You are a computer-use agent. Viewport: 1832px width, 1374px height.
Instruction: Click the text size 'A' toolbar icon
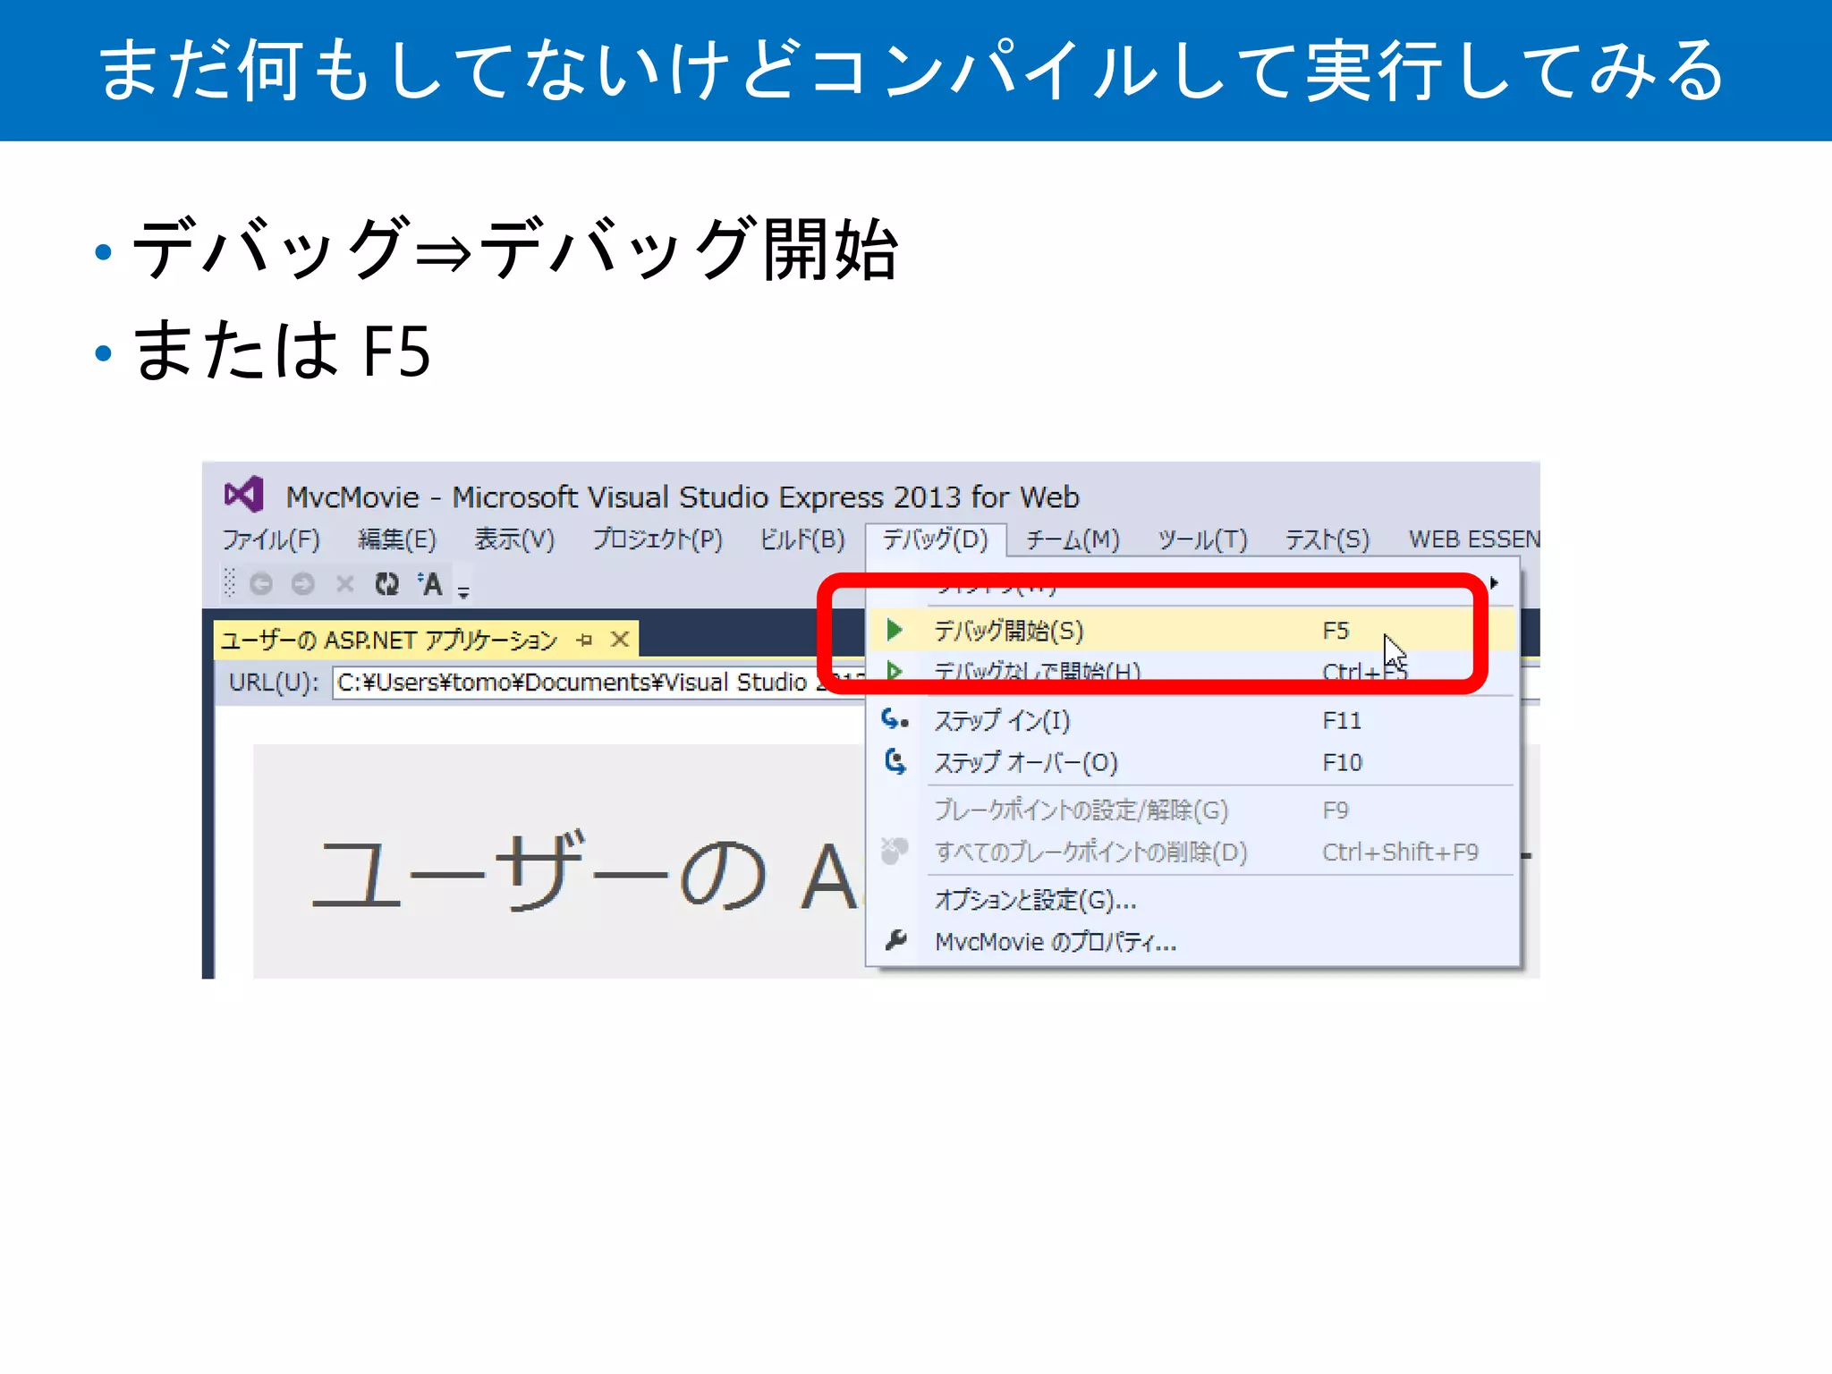coord(430,584)
